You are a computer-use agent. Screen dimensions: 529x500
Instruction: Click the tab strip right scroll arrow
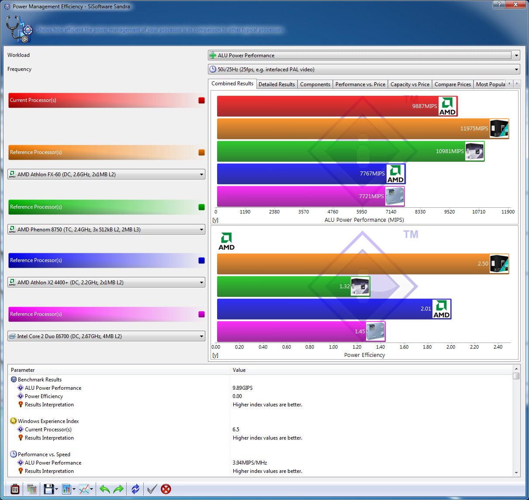pyautogui.click(x=517, y=84)
